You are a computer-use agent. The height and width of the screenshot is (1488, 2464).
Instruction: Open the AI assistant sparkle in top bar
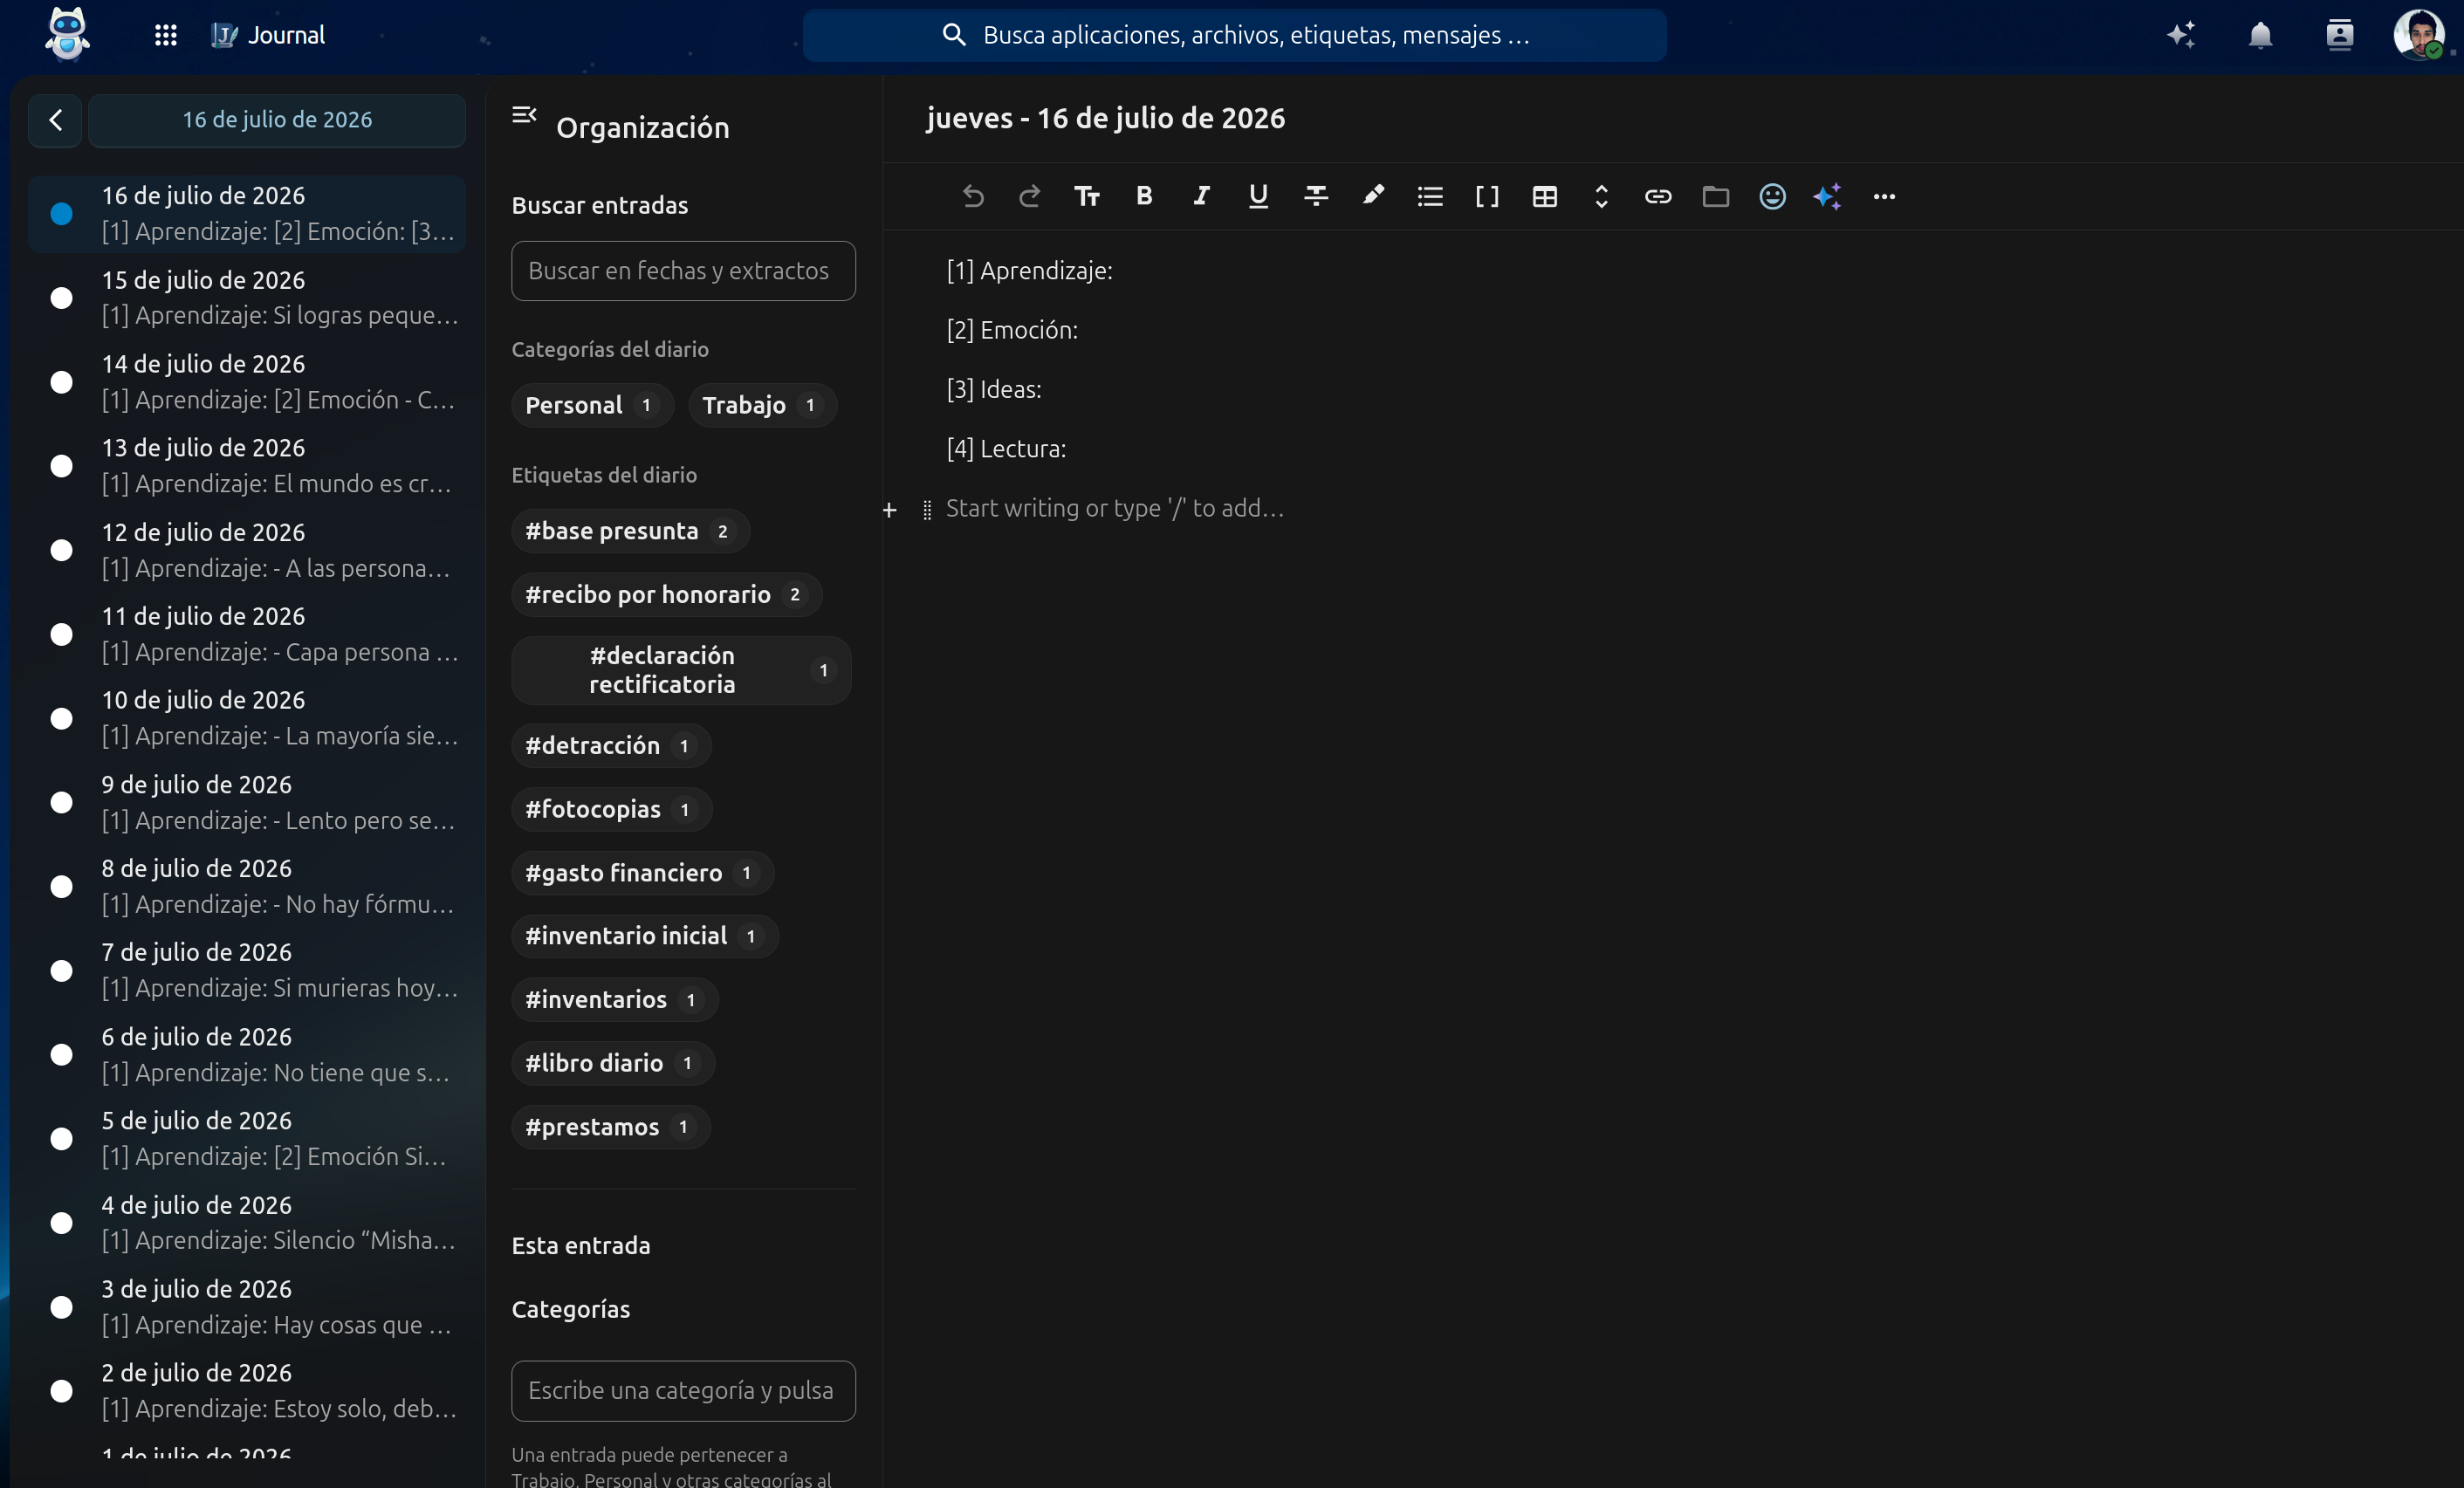point(2181,35)
